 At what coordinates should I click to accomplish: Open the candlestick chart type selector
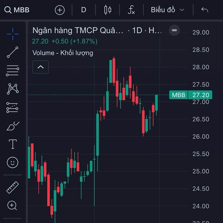coord(108,10)
